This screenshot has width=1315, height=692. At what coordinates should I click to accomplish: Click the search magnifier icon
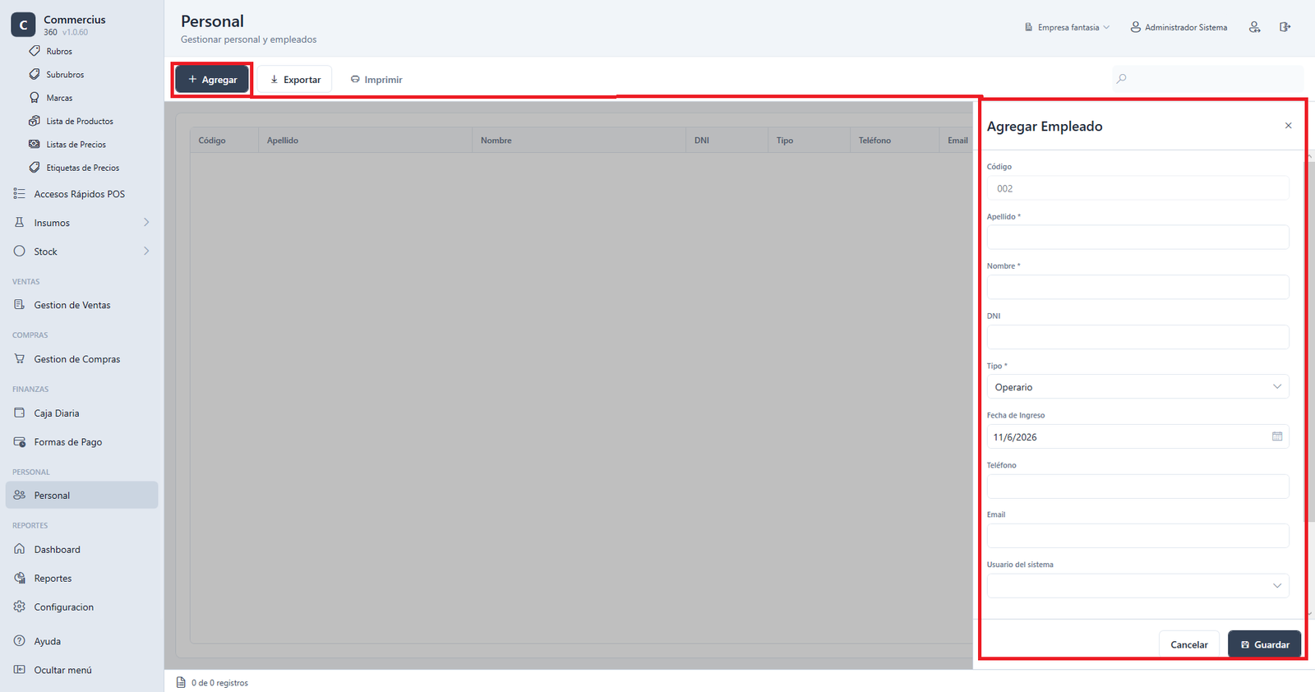coord(1121,79)
